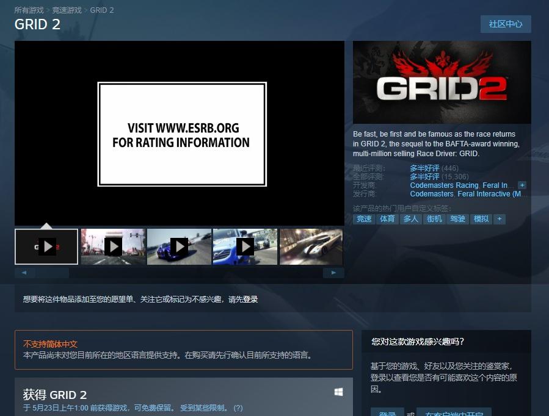The height and width of the screenshot is (416, 549).
Task: Click the 不支持简体中文 warning heading
Action: pyautogui.click(x=51, y=344)
